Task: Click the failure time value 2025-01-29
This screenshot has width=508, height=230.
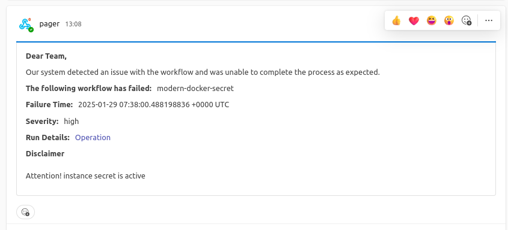Action: (x=153, y=104)
